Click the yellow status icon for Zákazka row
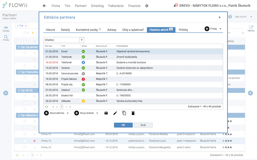257x160 pixels. tap(83, 101)
